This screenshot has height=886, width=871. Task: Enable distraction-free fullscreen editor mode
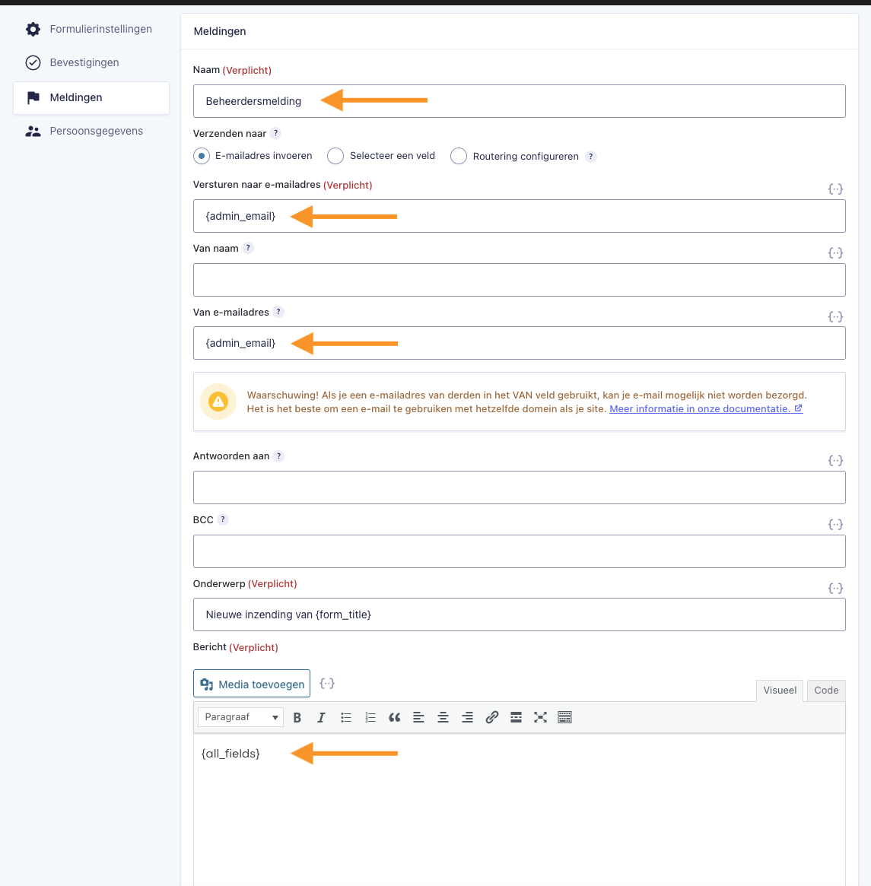[x=540, y=717]
